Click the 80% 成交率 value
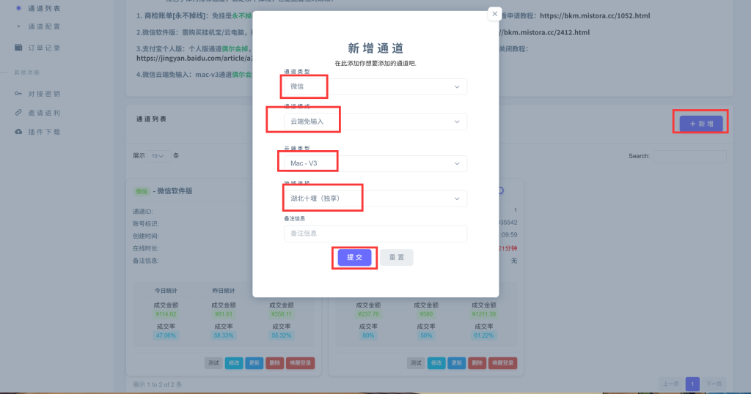This screenshot has width=751, height=394. (368, 335)
